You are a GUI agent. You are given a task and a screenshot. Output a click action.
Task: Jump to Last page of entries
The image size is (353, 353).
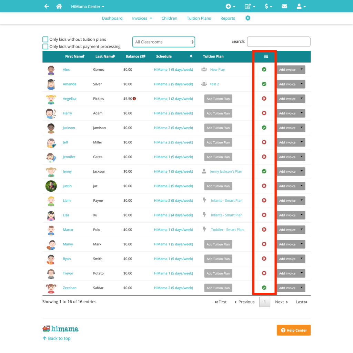[x=301, y=302]
